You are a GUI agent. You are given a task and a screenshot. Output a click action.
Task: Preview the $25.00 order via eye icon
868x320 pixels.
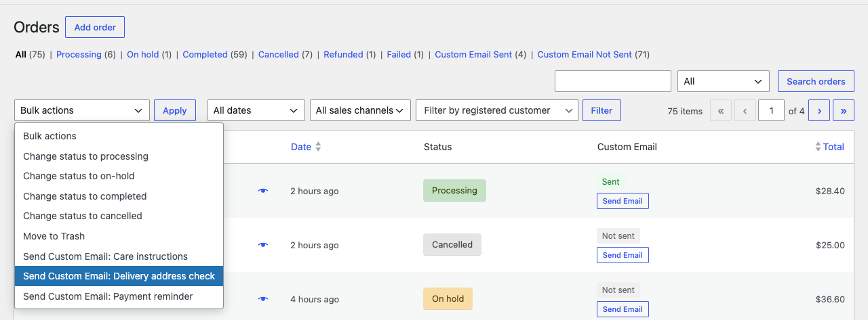pos(263,245)
